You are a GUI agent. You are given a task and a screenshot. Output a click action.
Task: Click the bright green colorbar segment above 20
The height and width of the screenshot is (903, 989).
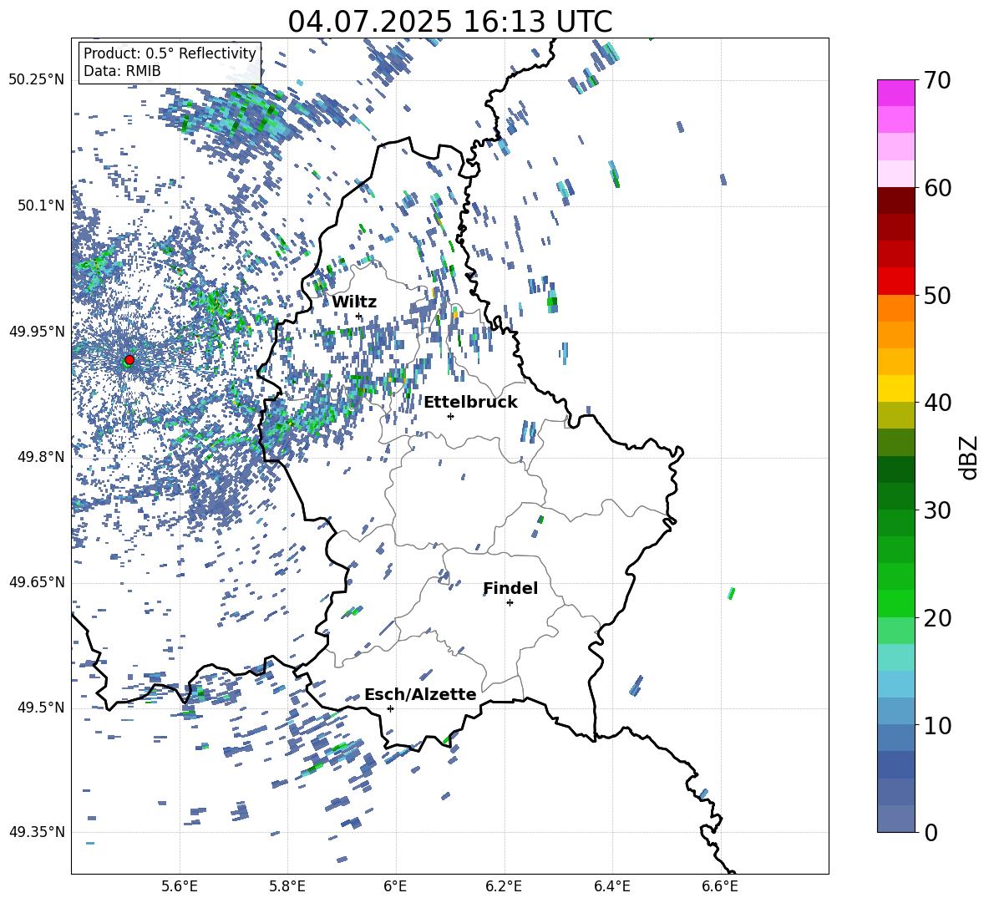[895, 603]
